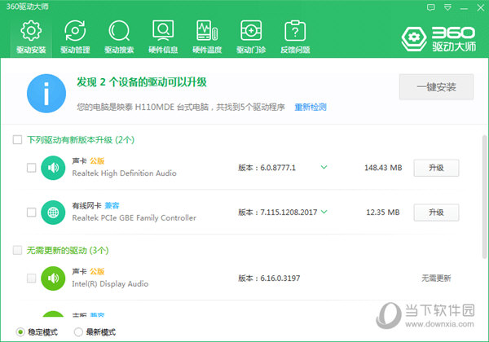Open the 驱动安装 gear icon tab

coord(31,37)
